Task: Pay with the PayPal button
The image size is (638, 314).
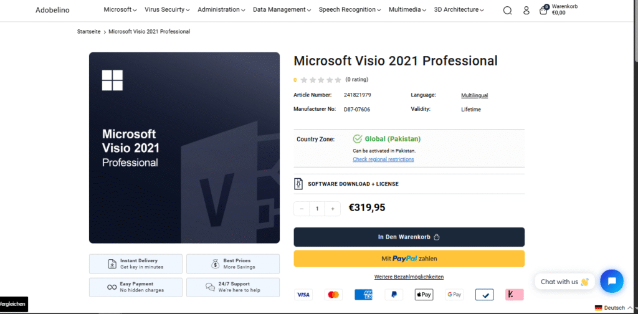Action: (x=409, y=259)
